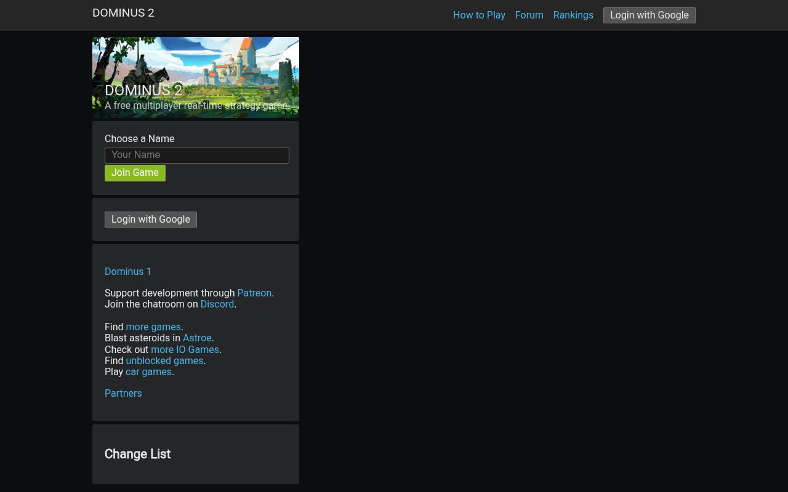Click the Choose a Name label
The width and height of the screenshot is (788, 492).
(140, 139)
